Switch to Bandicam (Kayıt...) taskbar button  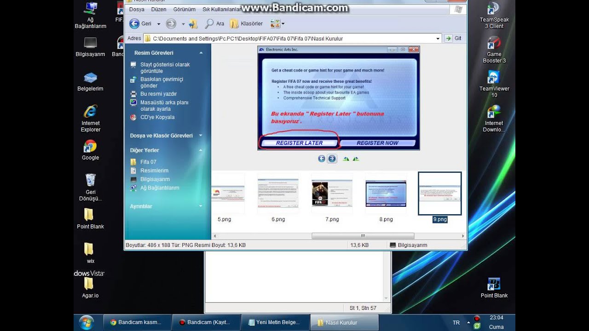pyautogui.click(x=206, y=322)
